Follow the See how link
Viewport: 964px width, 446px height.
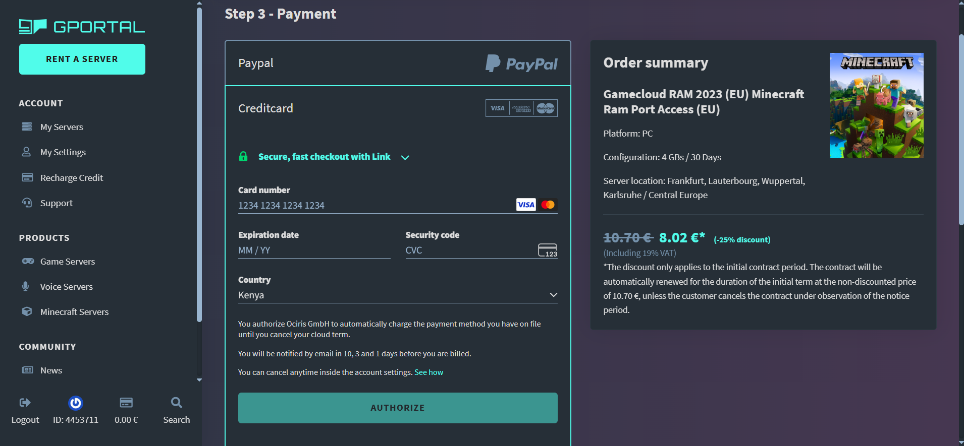click(x=429, y=372)
